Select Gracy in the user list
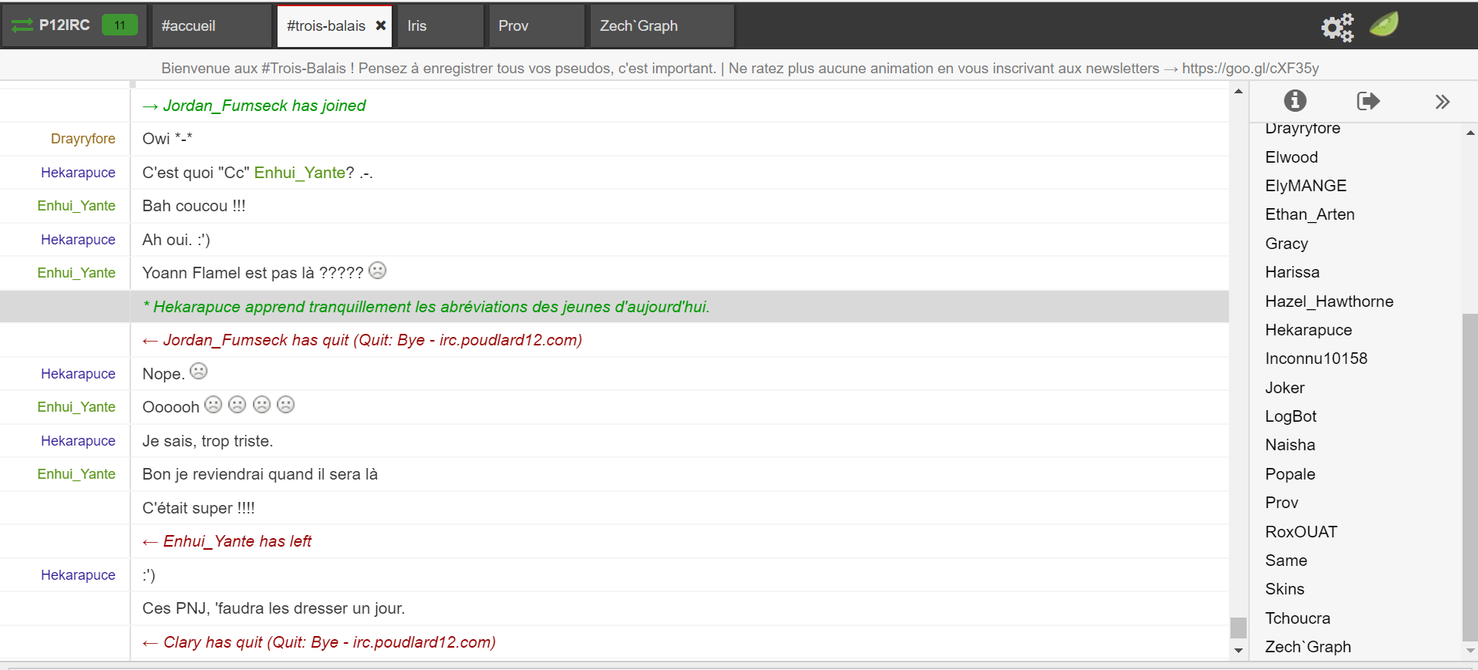This screenshot has width=1478, height=670. click(1287, 244)
